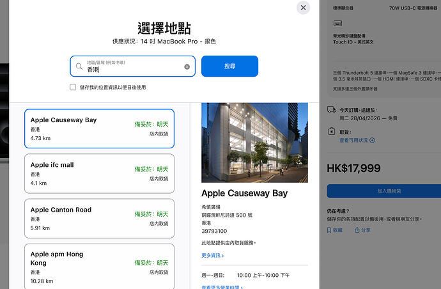
Task: Clear the 香港 search text
Action: 187,66
